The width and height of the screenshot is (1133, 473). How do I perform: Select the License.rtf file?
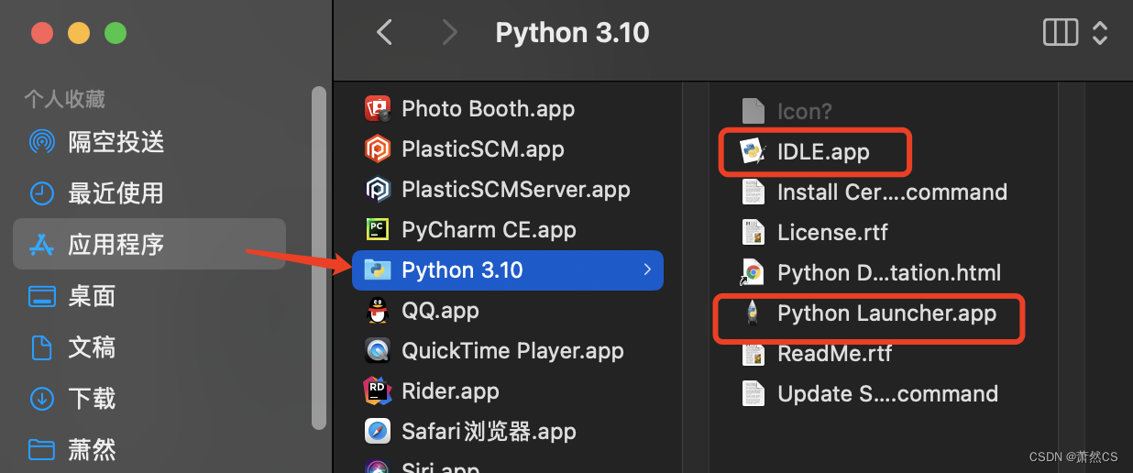(x=831, y=233)
